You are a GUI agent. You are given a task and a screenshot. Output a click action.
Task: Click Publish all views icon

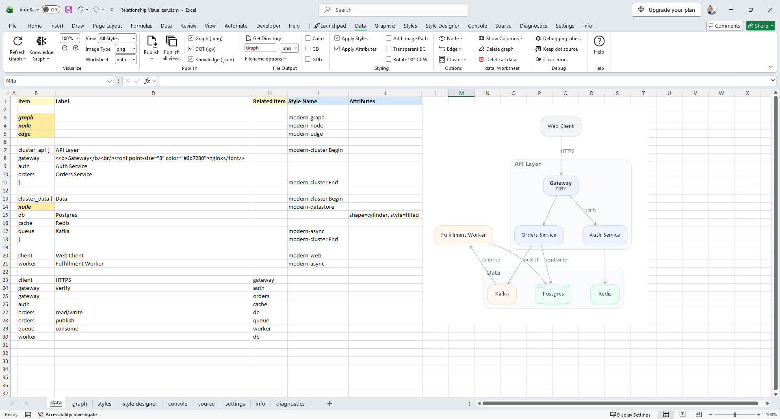coord(171,41)
